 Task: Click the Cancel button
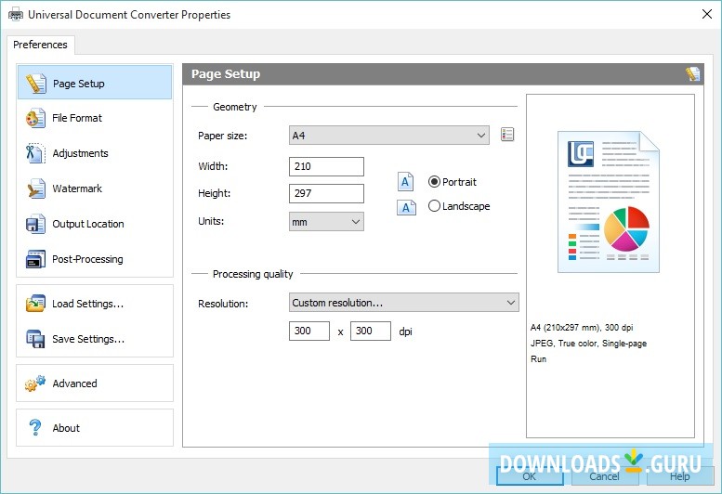pyautogui.click(x=605, y=476)
